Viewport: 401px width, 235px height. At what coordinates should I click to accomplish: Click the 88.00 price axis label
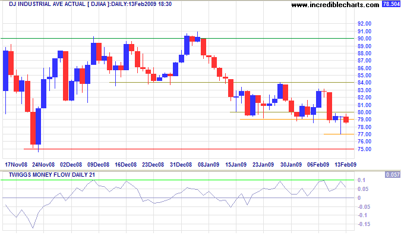coord(364,53)
